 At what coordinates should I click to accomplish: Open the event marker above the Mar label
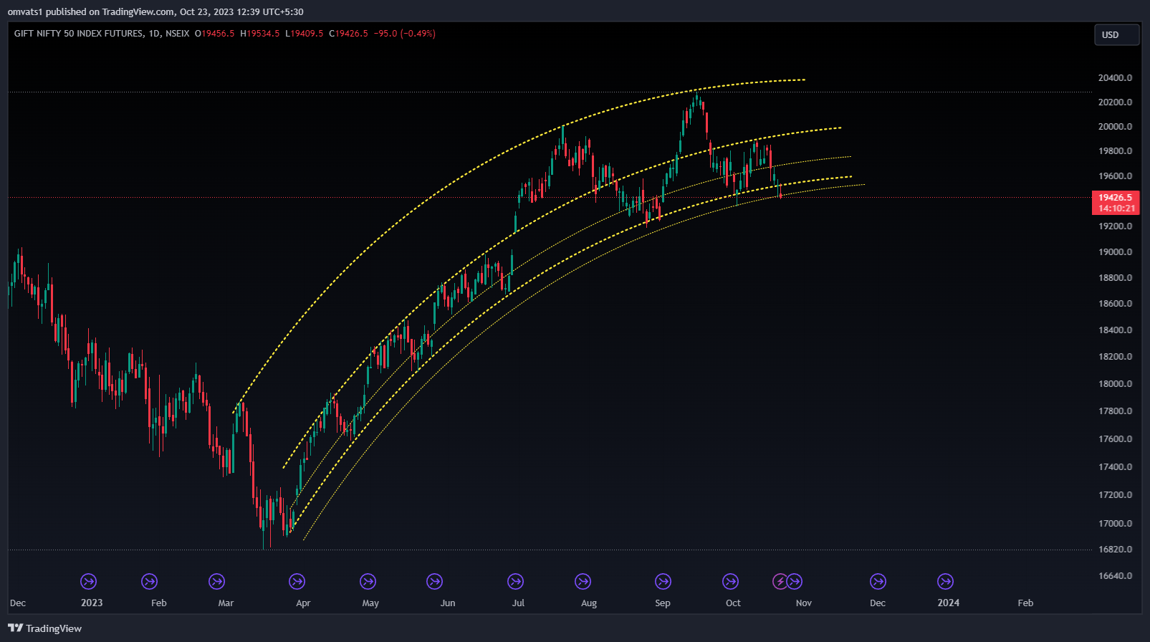tap(216, 581)
